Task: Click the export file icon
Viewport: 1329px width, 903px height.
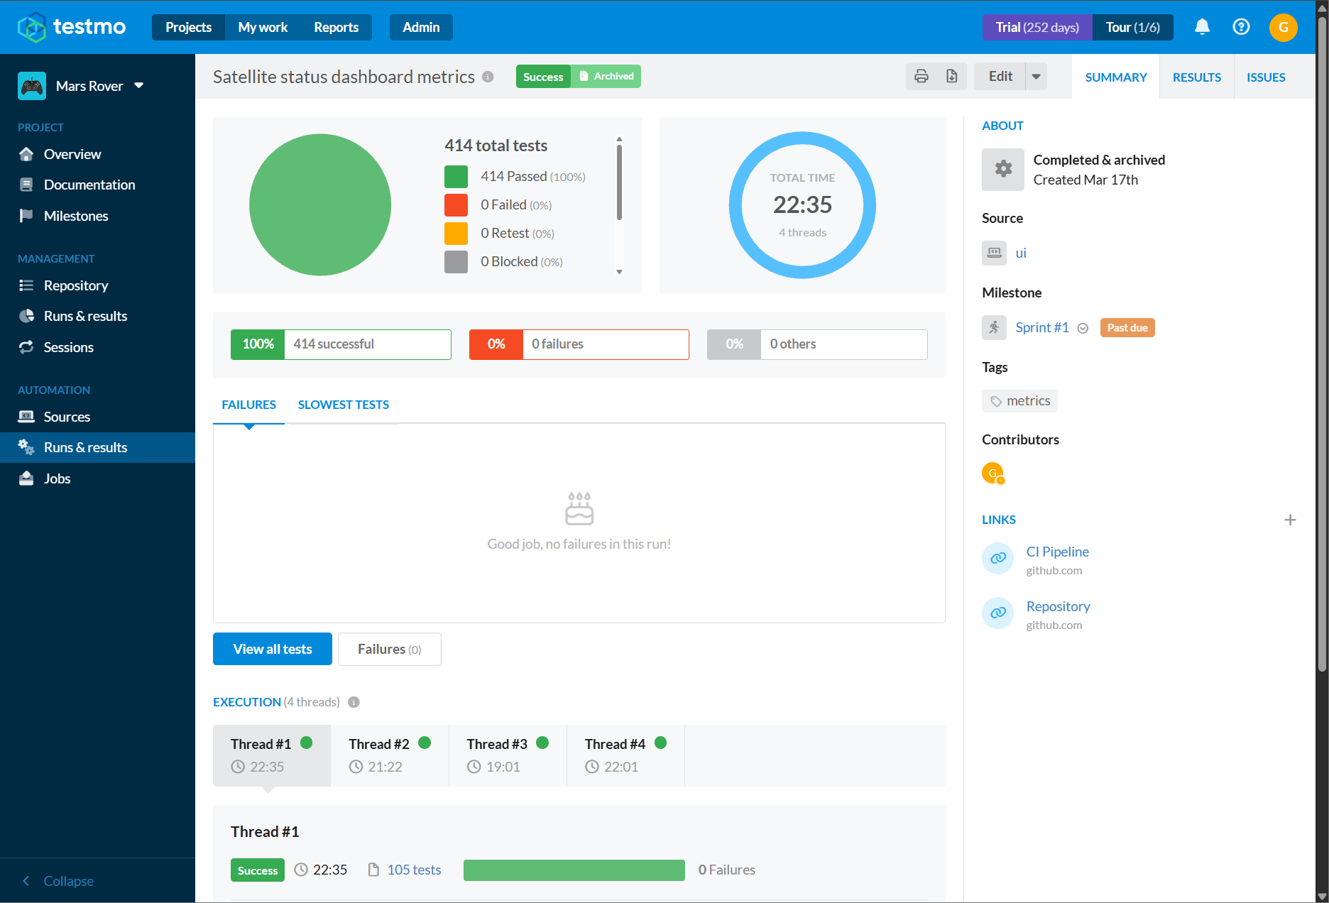Action: pyautogui.click(x=951, y=77)
